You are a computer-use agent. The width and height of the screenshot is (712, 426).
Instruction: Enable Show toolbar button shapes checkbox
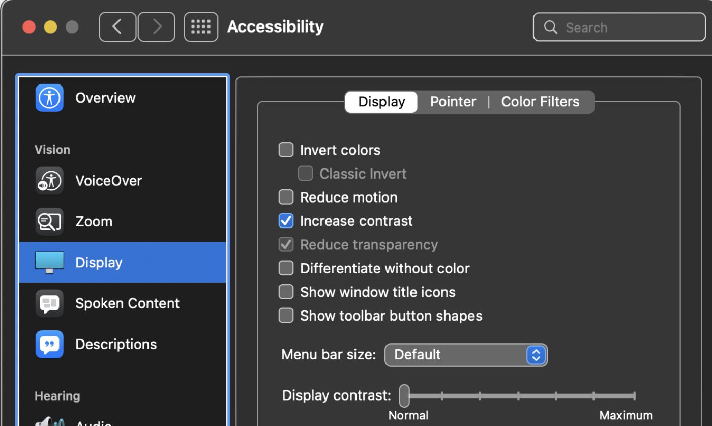tap(286, 316)
